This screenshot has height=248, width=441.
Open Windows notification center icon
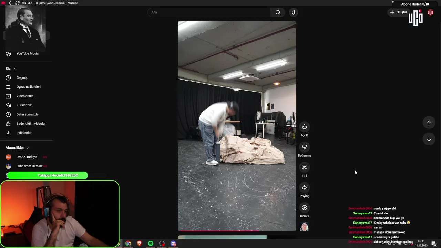434,244
